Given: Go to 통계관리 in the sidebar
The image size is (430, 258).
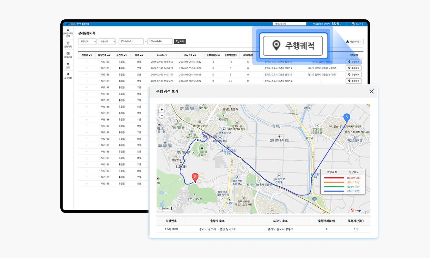Looking at the screenshot, I should tap(68, 55).
